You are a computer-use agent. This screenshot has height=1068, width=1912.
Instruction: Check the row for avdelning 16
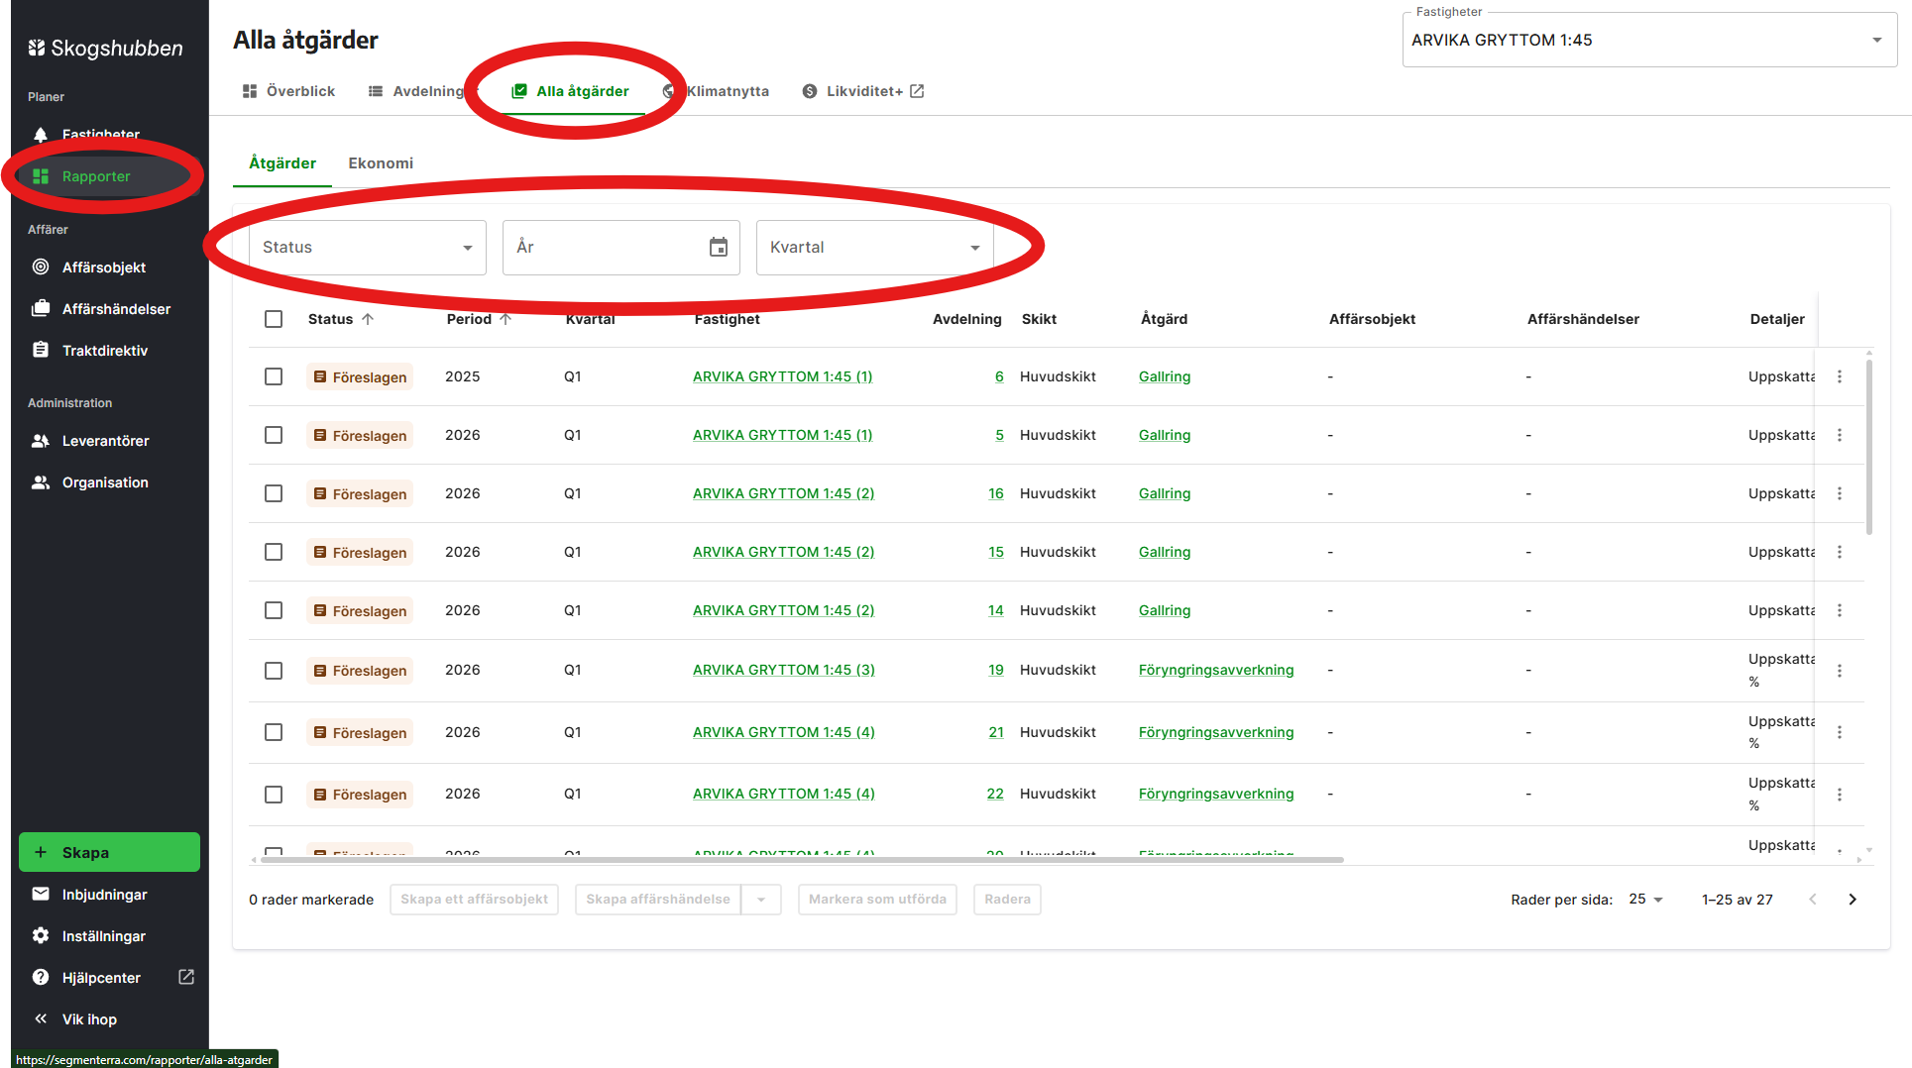coord(274,493)
